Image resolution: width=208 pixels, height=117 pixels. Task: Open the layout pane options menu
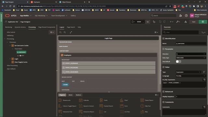pos(156,32)
